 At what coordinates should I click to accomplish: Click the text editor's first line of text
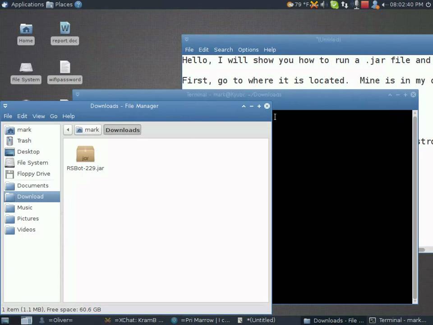coord(307,60)
